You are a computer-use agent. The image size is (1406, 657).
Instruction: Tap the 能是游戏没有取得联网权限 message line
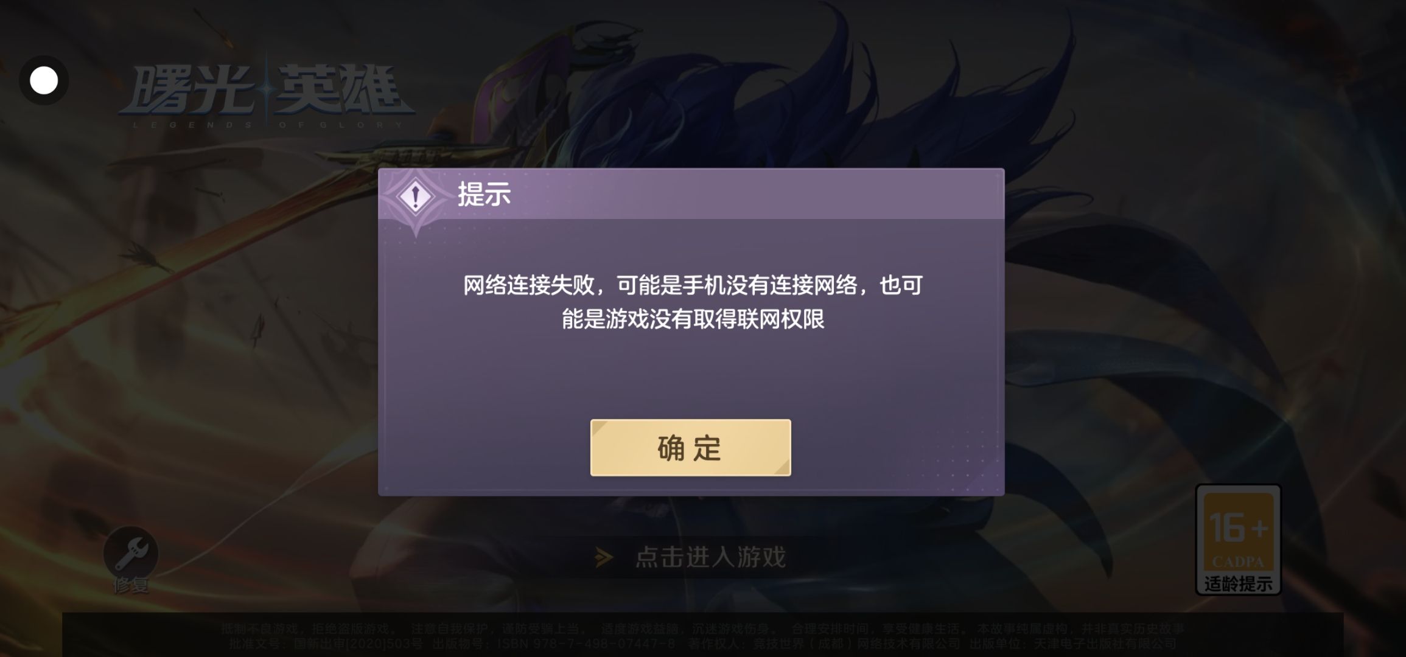pyautogui.click(x=693, y=319)
